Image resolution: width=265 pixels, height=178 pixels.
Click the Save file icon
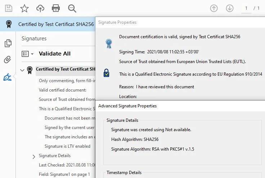(x=8, y=8)
